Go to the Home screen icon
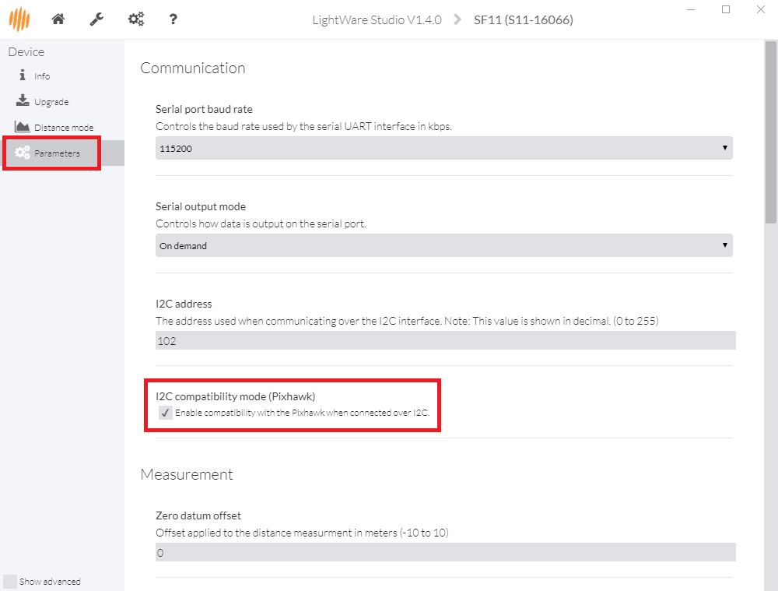This screenshot has height=591, width=778. pyautogui.click(x=58, y=19)
